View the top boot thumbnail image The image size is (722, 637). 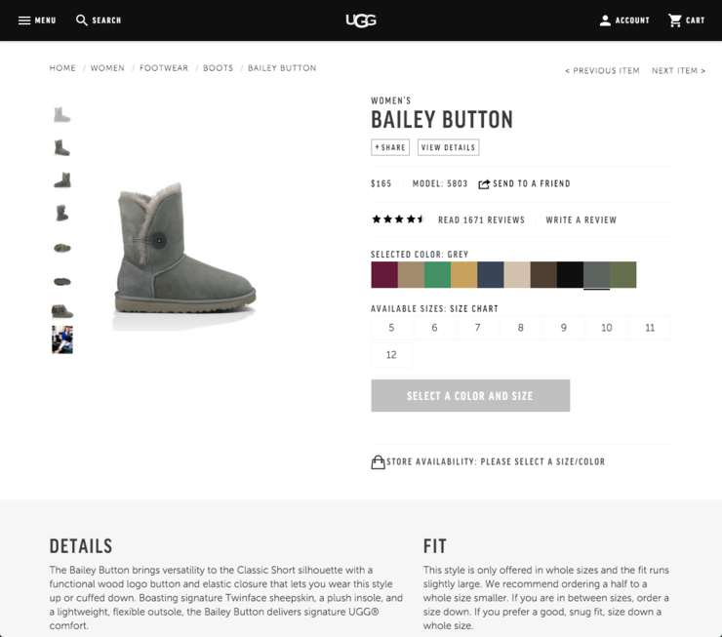coord(62,115)
